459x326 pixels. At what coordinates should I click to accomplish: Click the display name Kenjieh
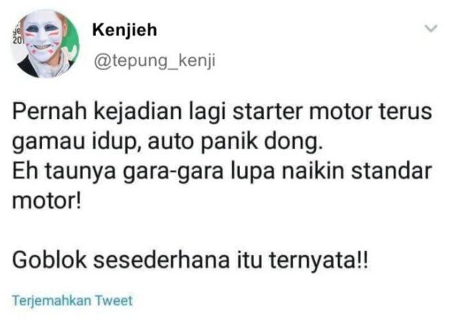(x=124, y=30)
